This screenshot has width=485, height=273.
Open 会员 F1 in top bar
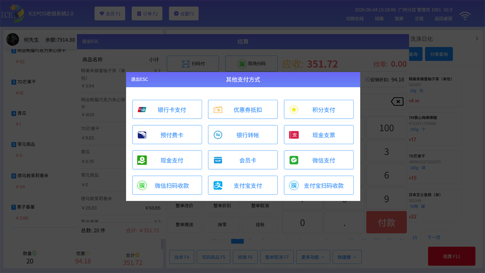point(110,13)
